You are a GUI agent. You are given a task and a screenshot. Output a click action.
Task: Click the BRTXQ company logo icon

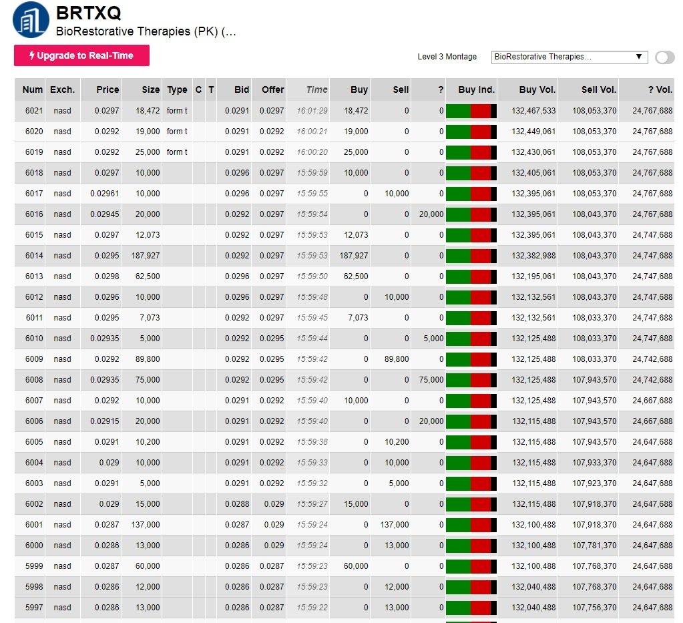[31, 19]
